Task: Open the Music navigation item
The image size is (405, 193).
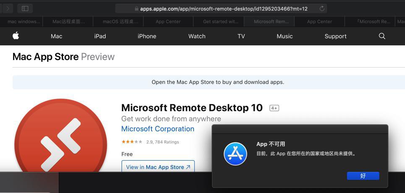Action: point(285,36)
